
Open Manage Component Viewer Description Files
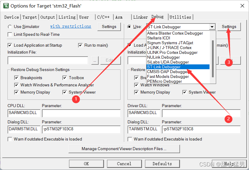[124, 149]
